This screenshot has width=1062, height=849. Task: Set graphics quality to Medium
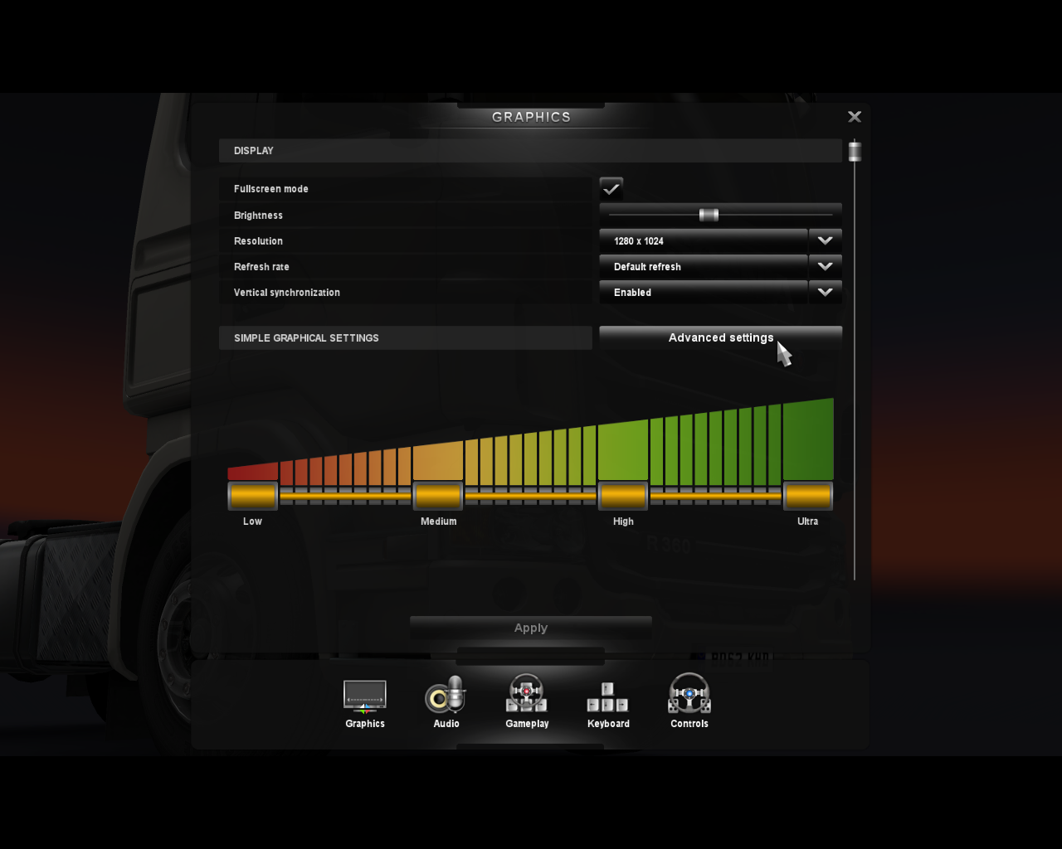pyautogui.click(x=438, y=496)
